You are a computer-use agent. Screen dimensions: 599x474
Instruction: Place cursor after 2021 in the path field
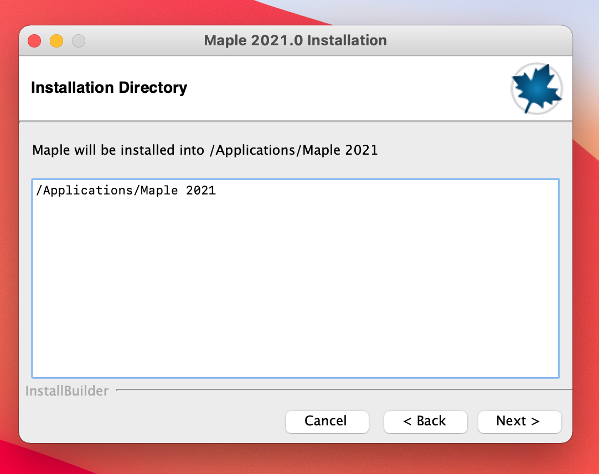click(x=217, y=191)
